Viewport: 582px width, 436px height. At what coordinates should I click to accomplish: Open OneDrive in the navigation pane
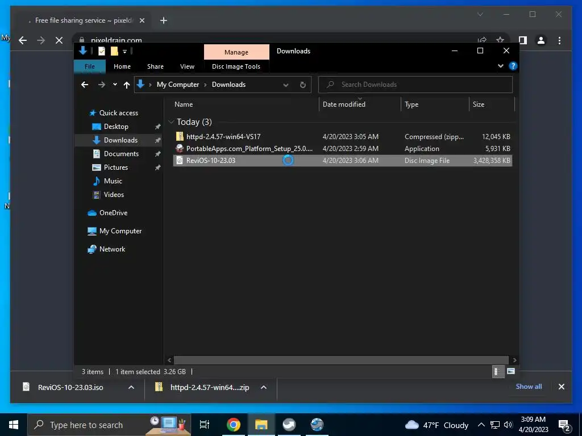113,213
